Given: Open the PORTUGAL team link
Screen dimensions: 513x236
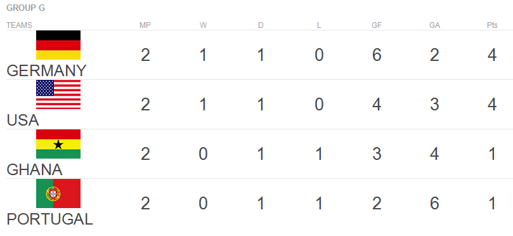Looking at the screenshot, I should point(49,219).
